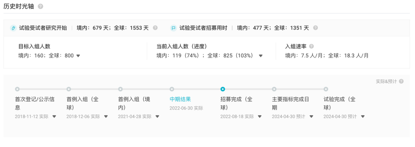Screen dimensions: 415x147
Task: Click help icon beside 历史时光轴 title
Action: 40,7
